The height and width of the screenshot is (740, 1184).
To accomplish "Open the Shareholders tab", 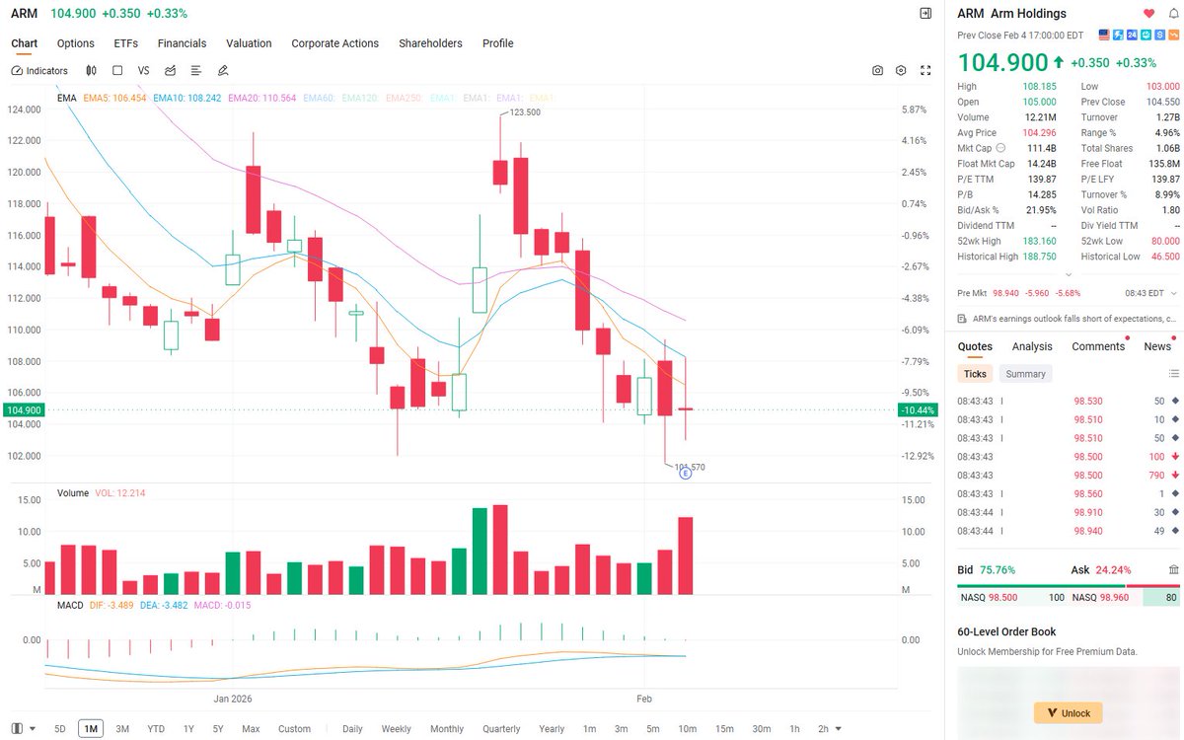I will pos(430,43).
